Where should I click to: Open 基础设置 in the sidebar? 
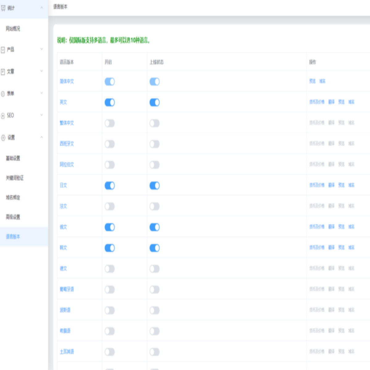click(x=13, y=158)
